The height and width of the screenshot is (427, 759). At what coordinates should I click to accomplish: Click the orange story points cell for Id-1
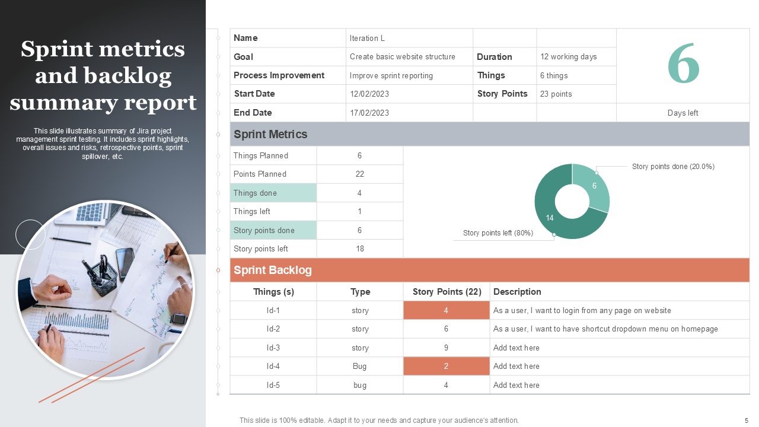447,310
